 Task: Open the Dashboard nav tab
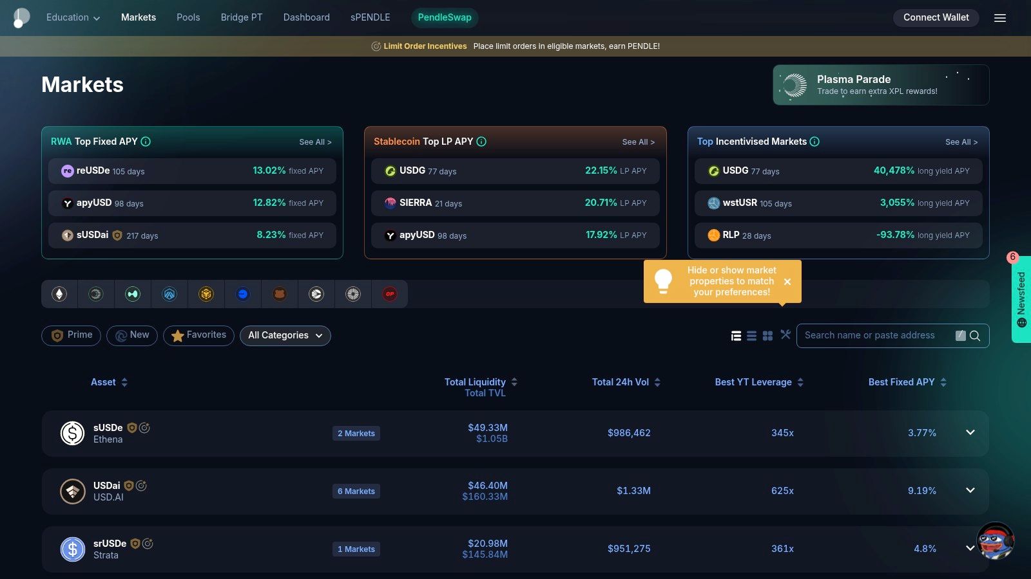coord(307,17)
